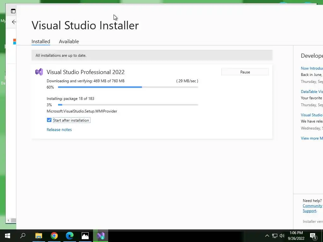
Task: Click View more news link
Action: point(312,138)
